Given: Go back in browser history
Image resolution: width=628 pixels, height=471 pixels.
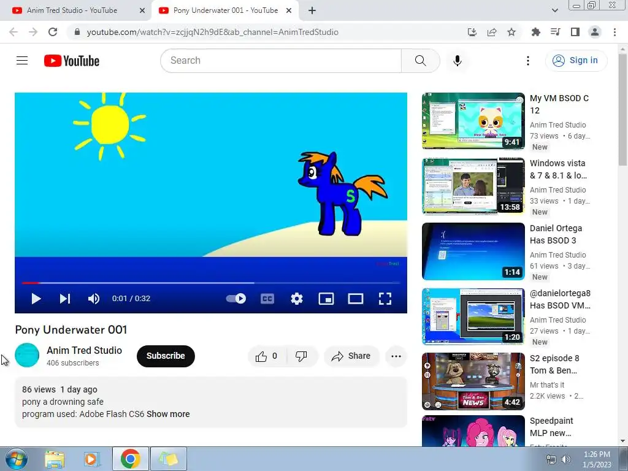Looking at the screenshot, I should click(13, 32).
